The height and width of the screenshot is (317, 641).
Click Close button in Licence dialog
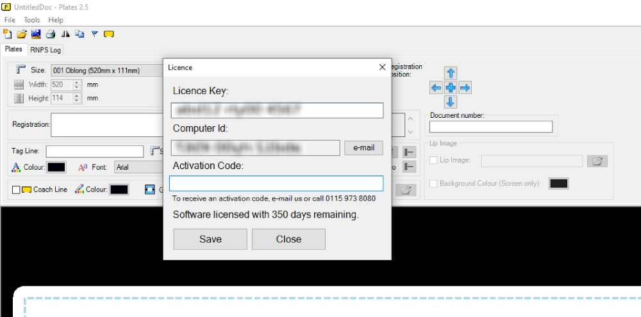pyautogui.click(x=288, y=239)
